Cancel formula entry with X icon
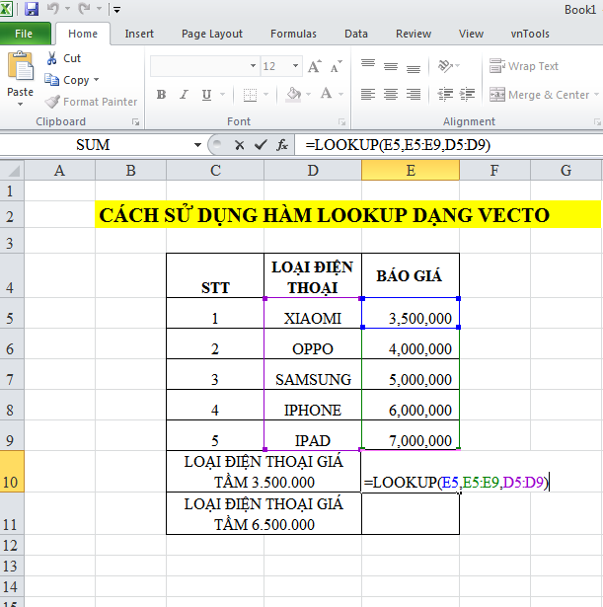This screenshot has width=603, height=607. click(x=239, y=145)
